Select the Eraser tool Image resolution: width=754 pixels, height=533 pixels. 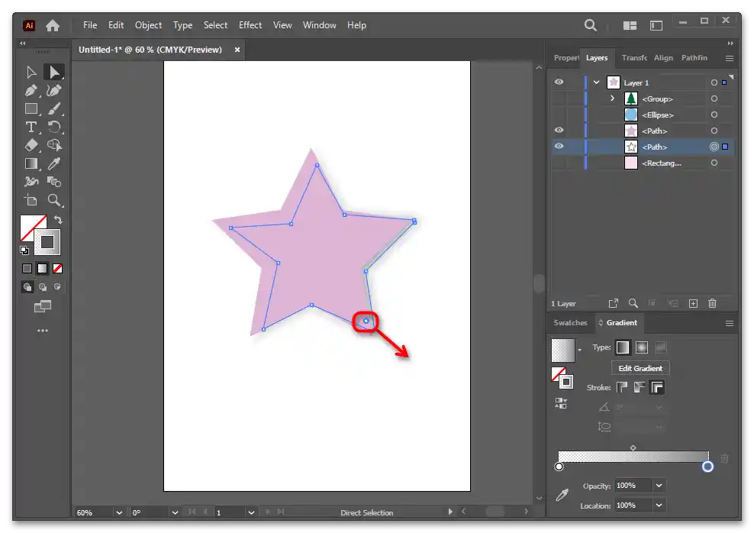click(x=31, y=145)
